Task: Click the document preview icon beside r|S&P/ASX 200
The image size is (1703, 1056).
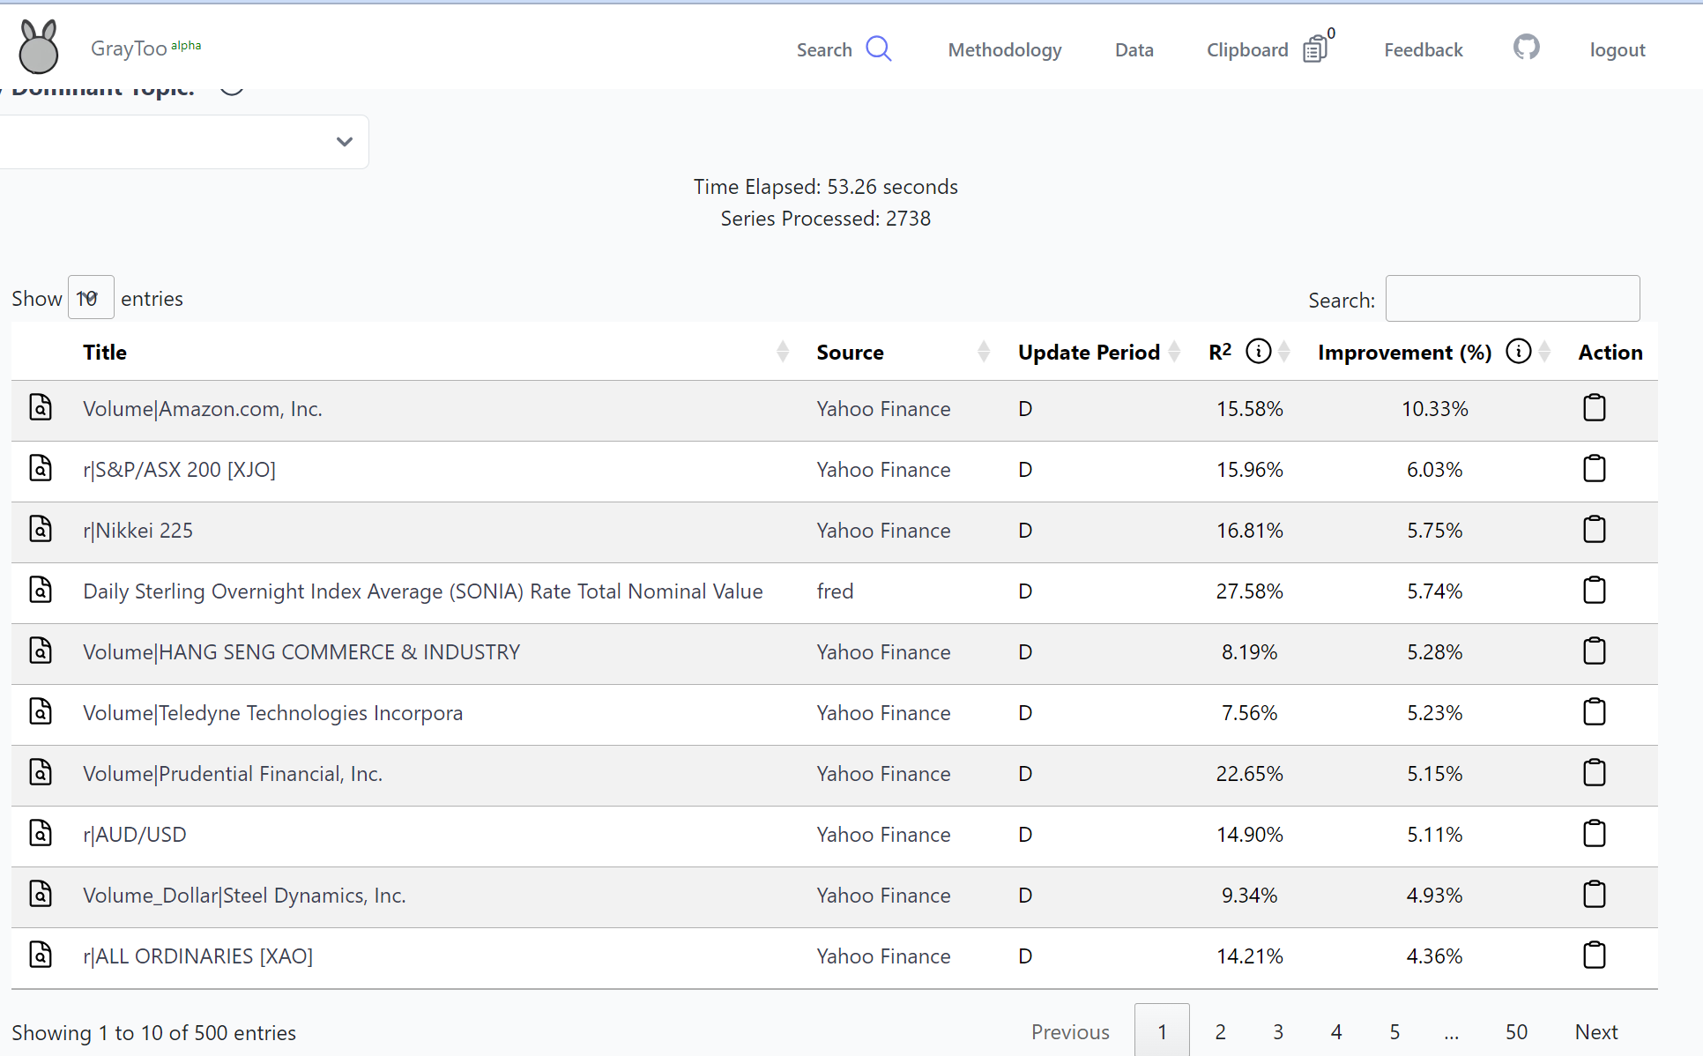Action: coord(41,468)
